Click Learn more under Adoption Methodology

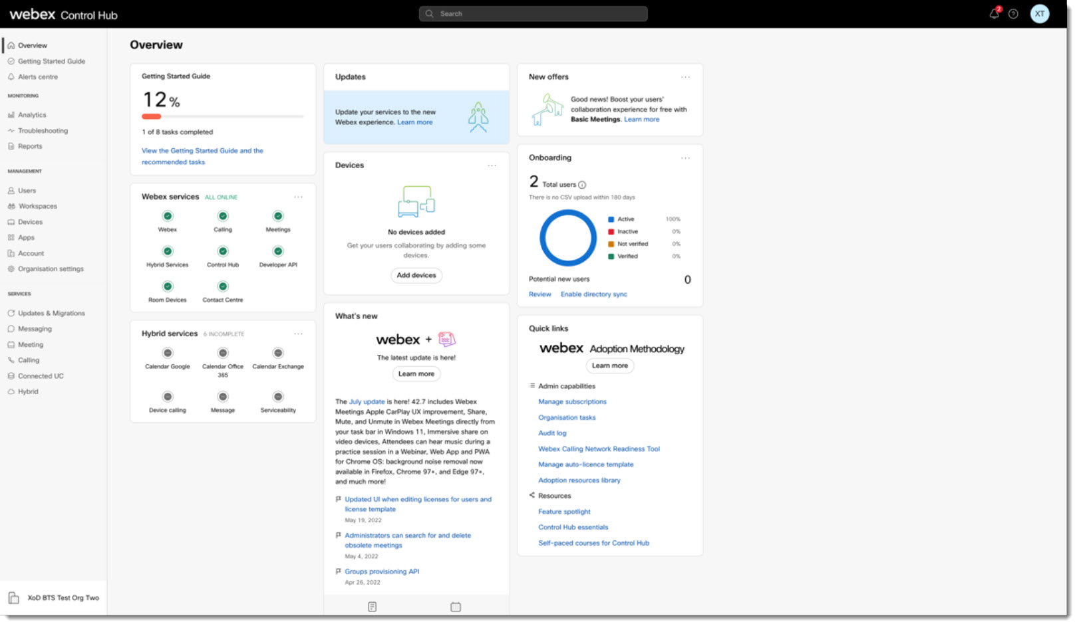pyautogui.click(x=610, y=365)
